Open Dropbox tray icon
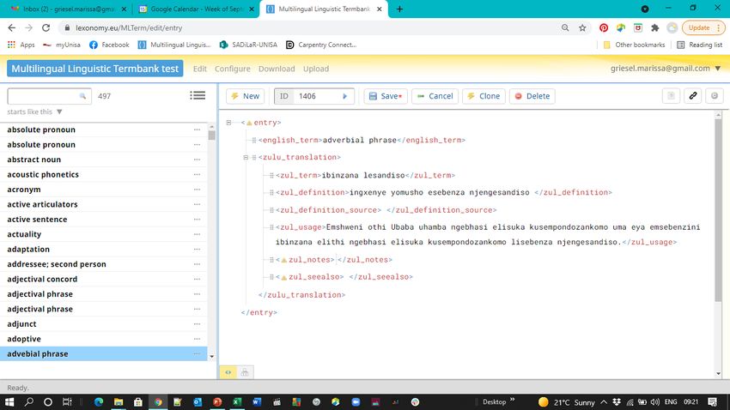This screenshot has height=410, width=730. coord(617,402)
